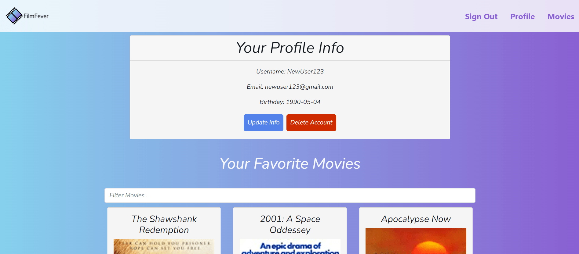Open The Shawshank Redemption movie title

[164, 224]
